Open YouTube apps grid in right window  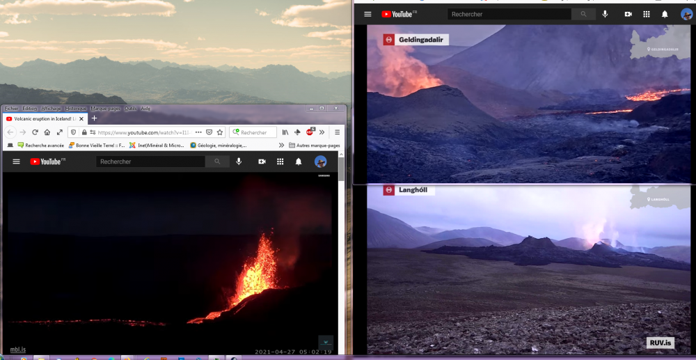click(x=647, y=14)
